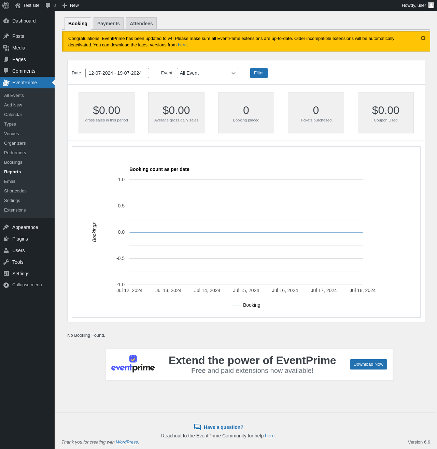Dismiss the EventPrime update notice
The width and height of the screenshot is (437, 449).
click(423, 38)
